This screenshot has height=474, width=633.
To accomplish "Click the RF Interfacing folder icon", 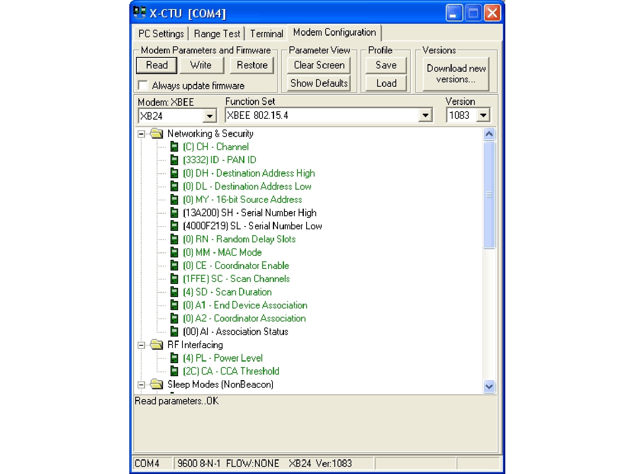I will point(157,345).
